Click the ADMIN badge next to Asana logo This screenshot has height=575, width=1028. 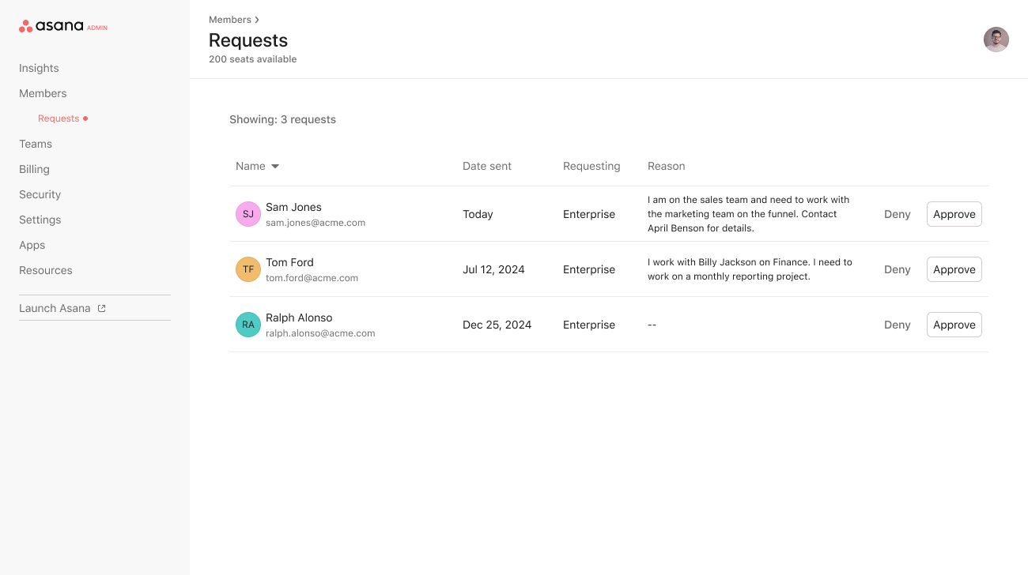(96, 27)
